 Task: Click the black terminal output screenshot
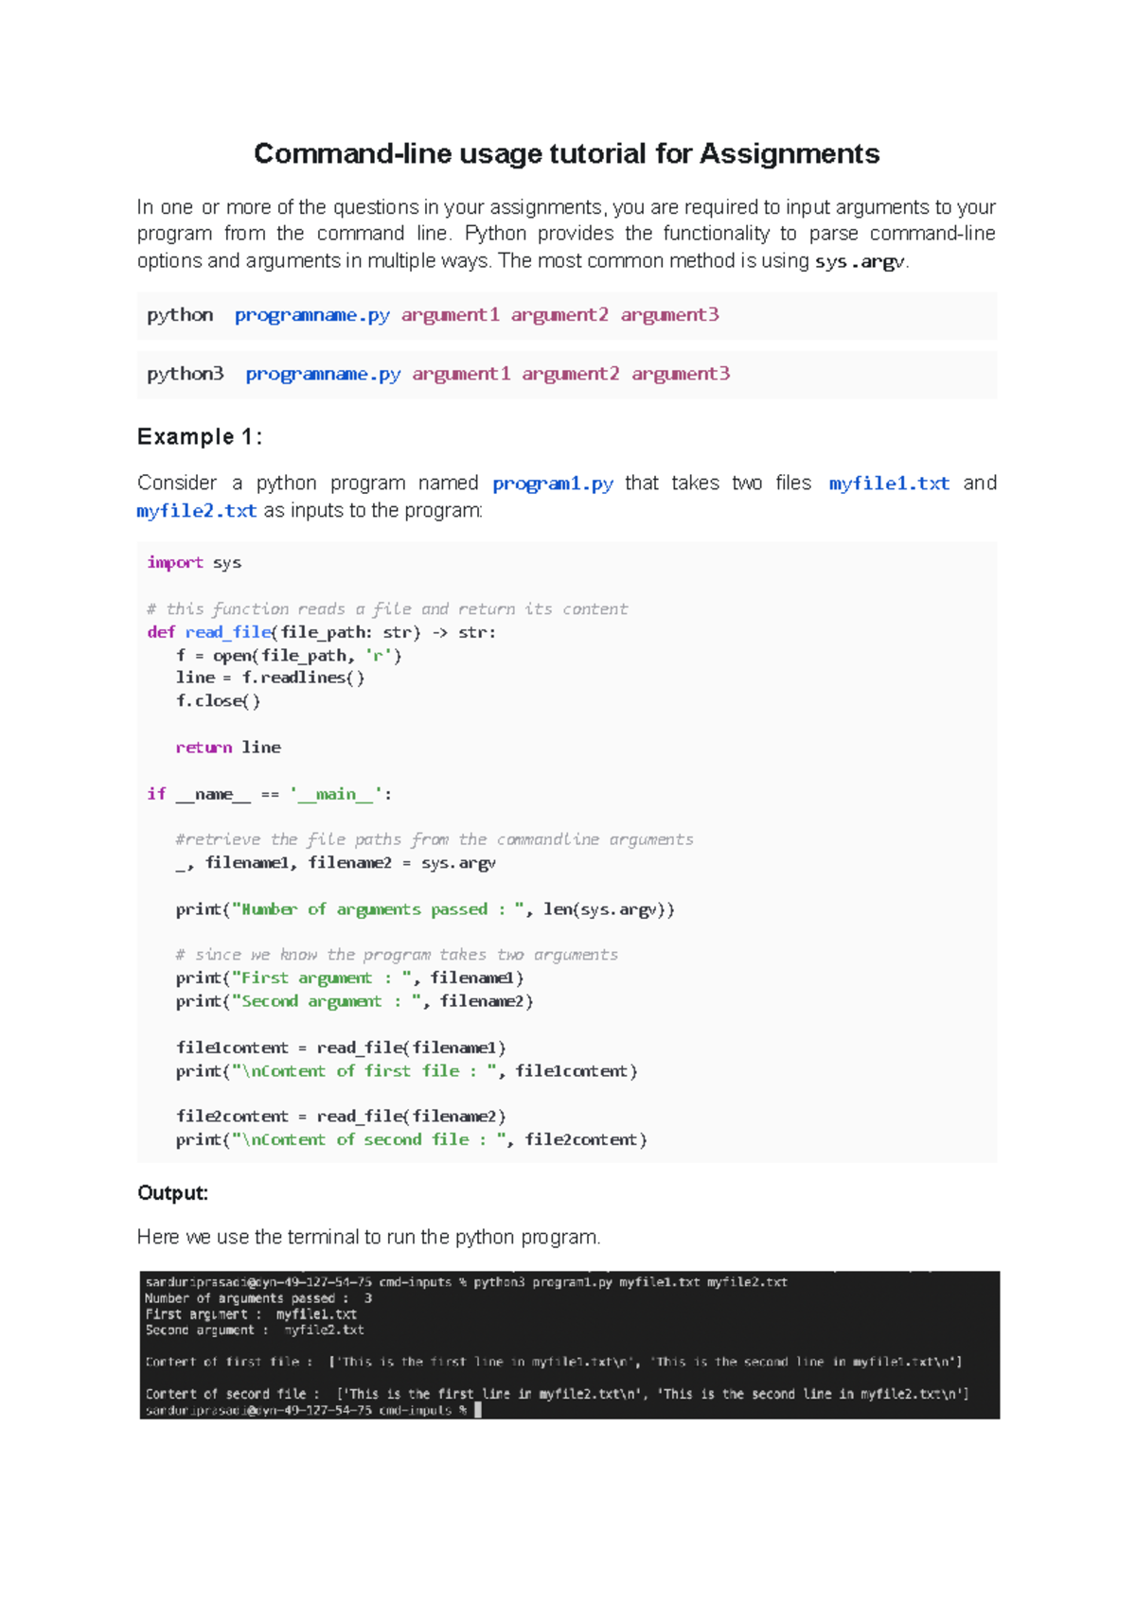pyautogui.click(x=569, y=1345)
